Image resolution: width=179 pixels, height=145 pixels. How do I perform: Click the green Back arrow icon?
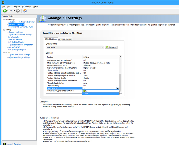pyautogui.click(x=5, y=11)
